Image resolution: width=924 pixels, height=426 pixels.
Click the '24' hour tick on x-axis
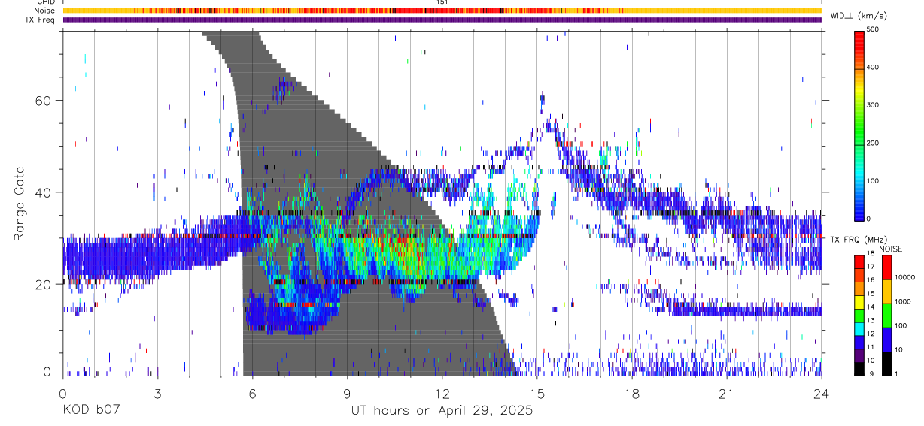(822, 393)
